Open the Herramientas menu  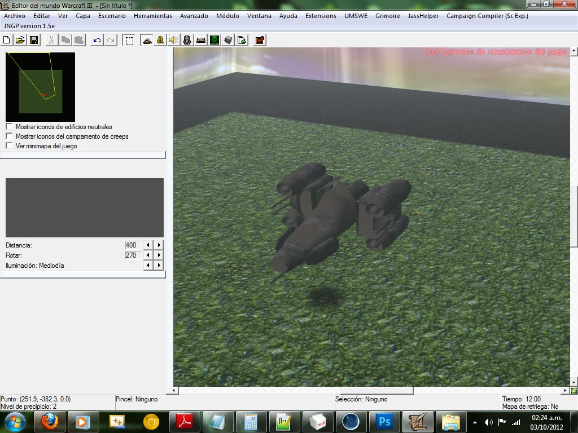click(152, 16)
